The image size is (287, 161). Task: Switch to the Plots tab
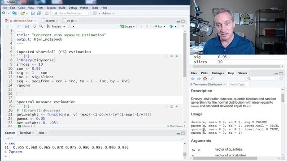204,73
